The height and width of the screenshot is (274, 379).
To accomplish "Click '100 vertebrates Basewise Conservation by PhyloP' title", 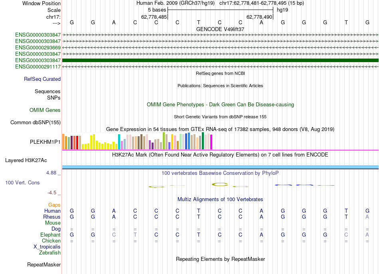I will click(x=220, y=173).
